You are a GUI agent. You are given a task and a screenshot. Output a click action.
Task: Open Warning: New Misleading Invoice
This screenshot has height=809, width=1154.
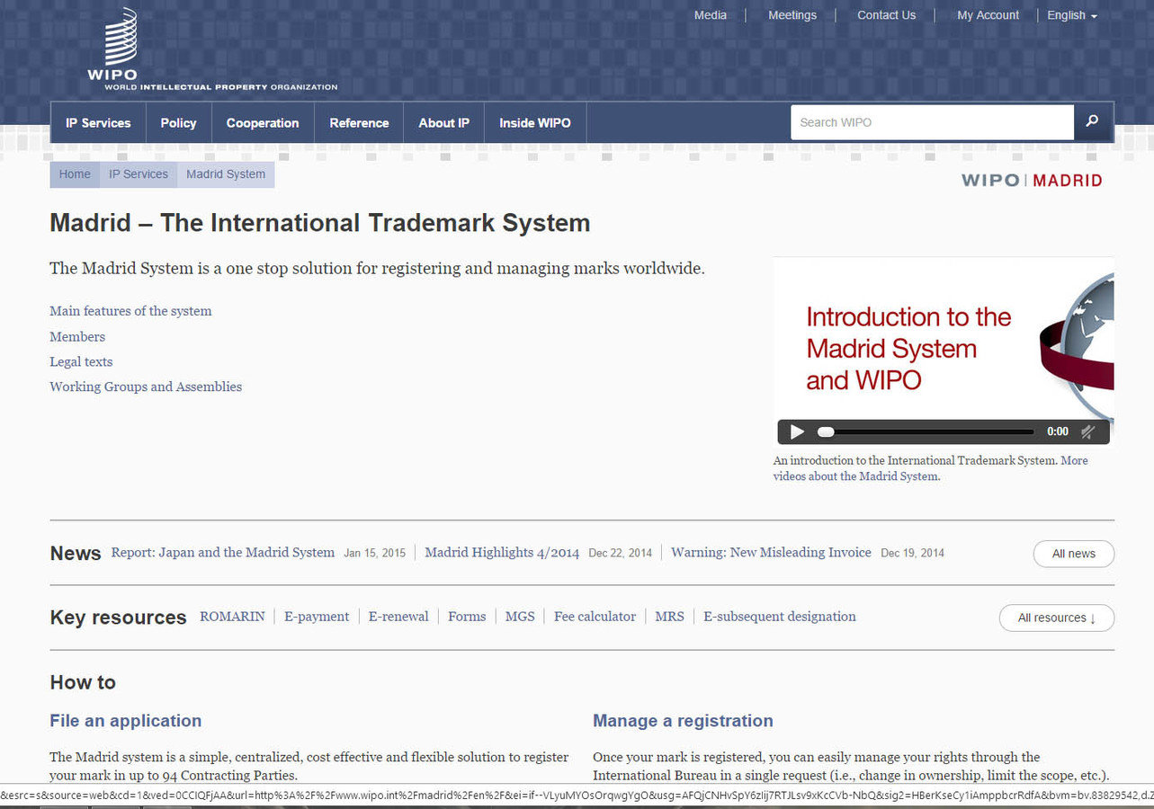pyautogui.click(x=771, y=553)
